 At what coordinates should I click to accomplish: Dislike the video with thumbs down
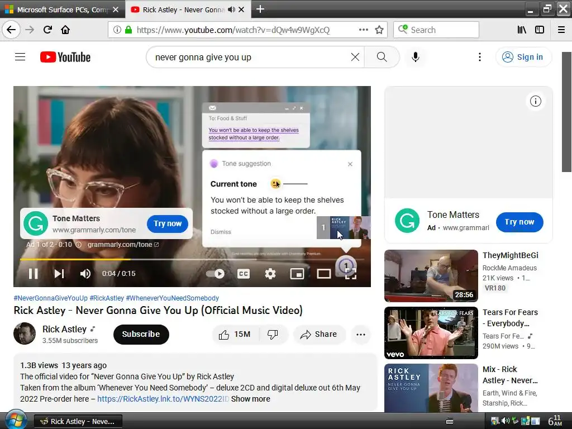(x=273, y=334)
